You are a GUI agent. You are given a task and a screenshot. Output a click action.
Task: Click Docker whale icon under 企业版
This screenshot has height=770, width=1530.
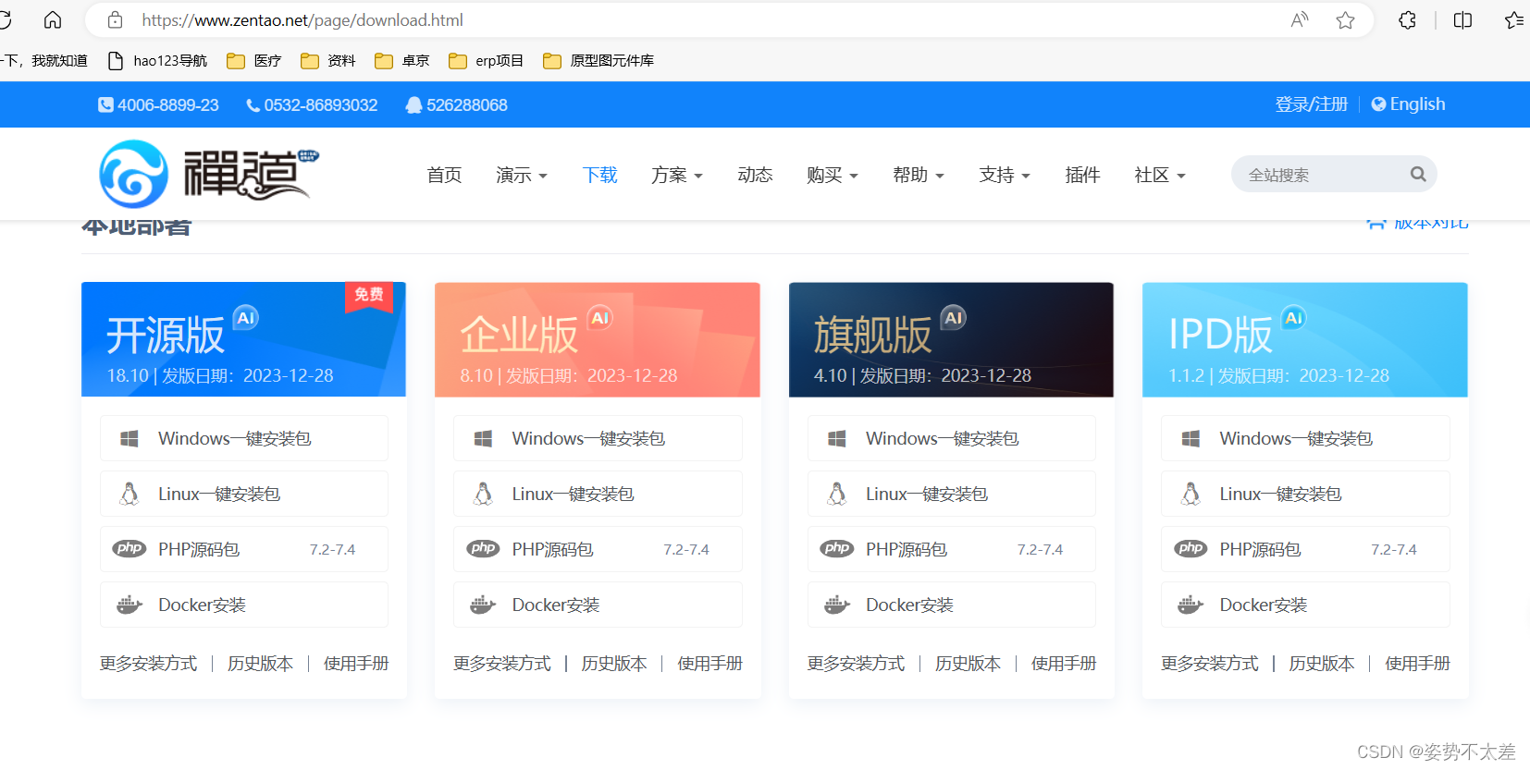tap(483, 605)
